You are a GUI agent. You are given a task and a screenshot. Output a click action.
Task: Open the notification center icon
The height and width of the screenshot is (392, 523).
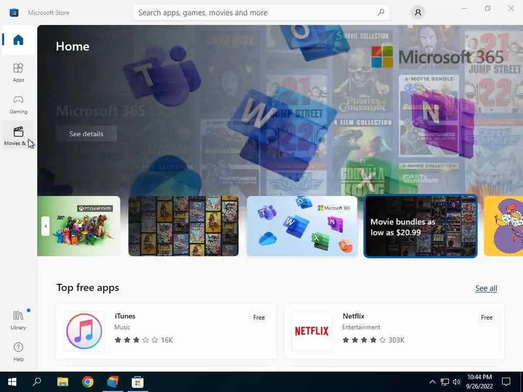(x=506, y=382)
